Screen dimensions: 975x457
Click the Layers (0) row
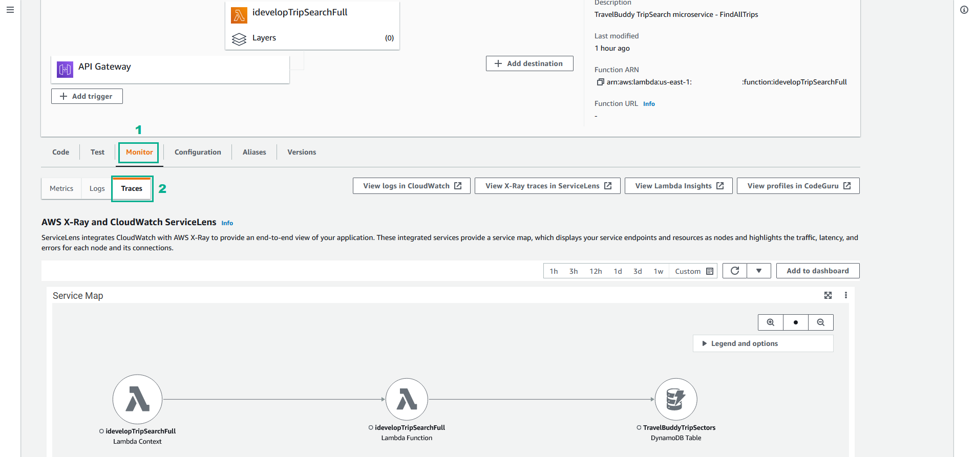point(312,38)
